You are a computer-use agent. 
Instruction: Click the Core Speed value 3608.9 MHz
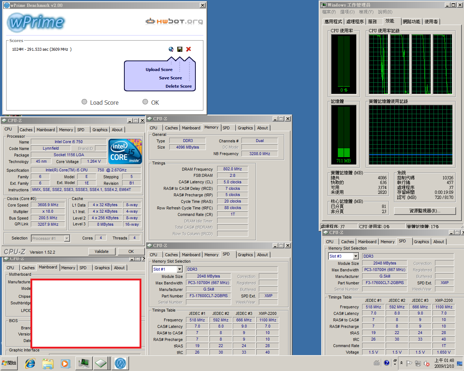(48, 205)
